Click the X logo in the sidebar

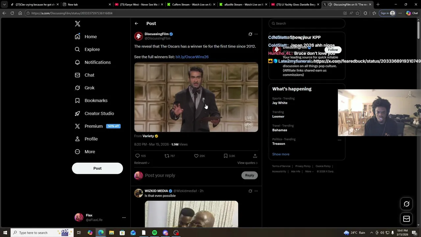click(x=78, y=24)
